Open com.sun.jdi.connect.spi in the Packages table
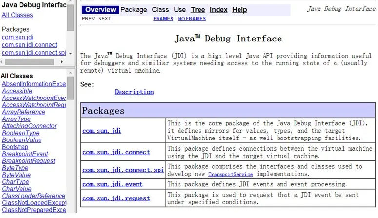The width and height of the screenshot is (378, 218). coord(123,170)
